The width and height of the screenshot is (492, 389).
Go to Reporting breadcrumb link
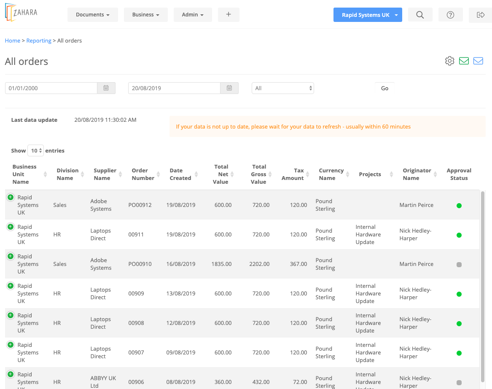(39, 41)
